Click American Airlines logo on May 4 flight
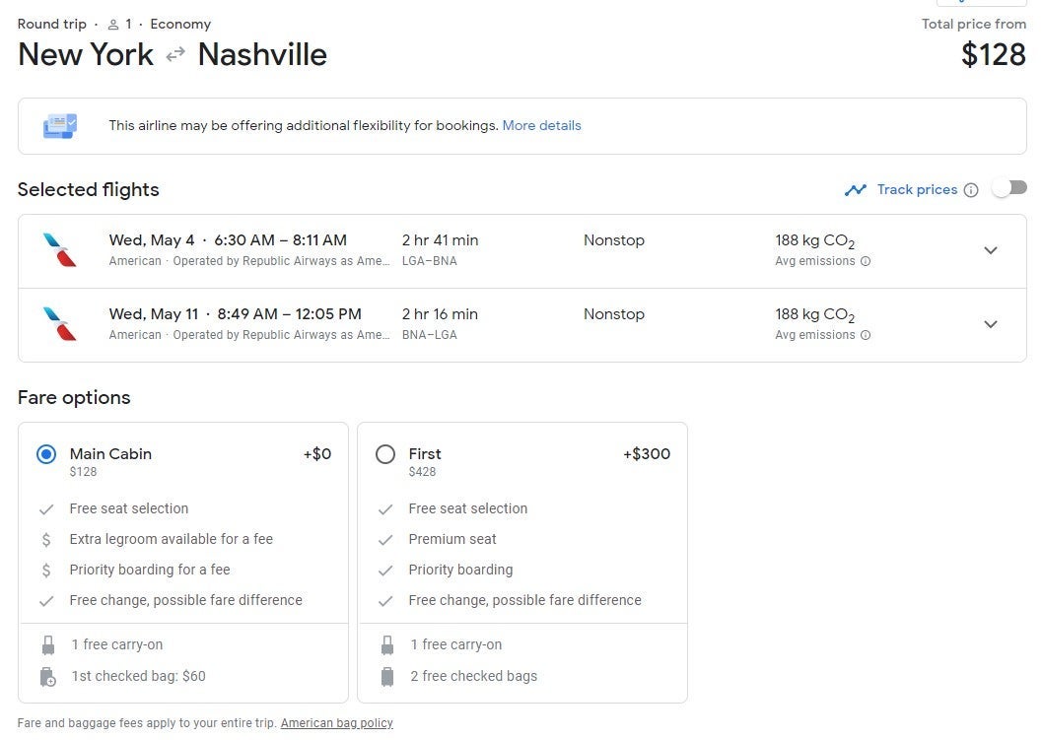The height and width of the screenshot is (740, 1042). click(x=59, y=250)
